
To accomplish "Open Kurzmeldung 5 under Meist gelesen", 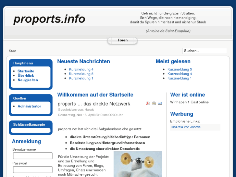I will click(x=180, y=70).
